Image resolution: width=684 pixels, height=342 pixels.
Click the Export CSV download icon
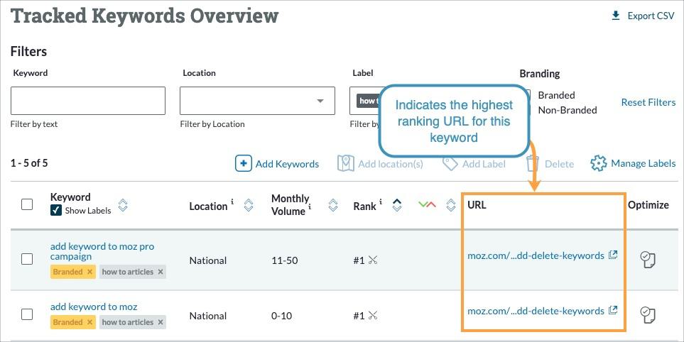pyautogui.click(x=616, y=16)
